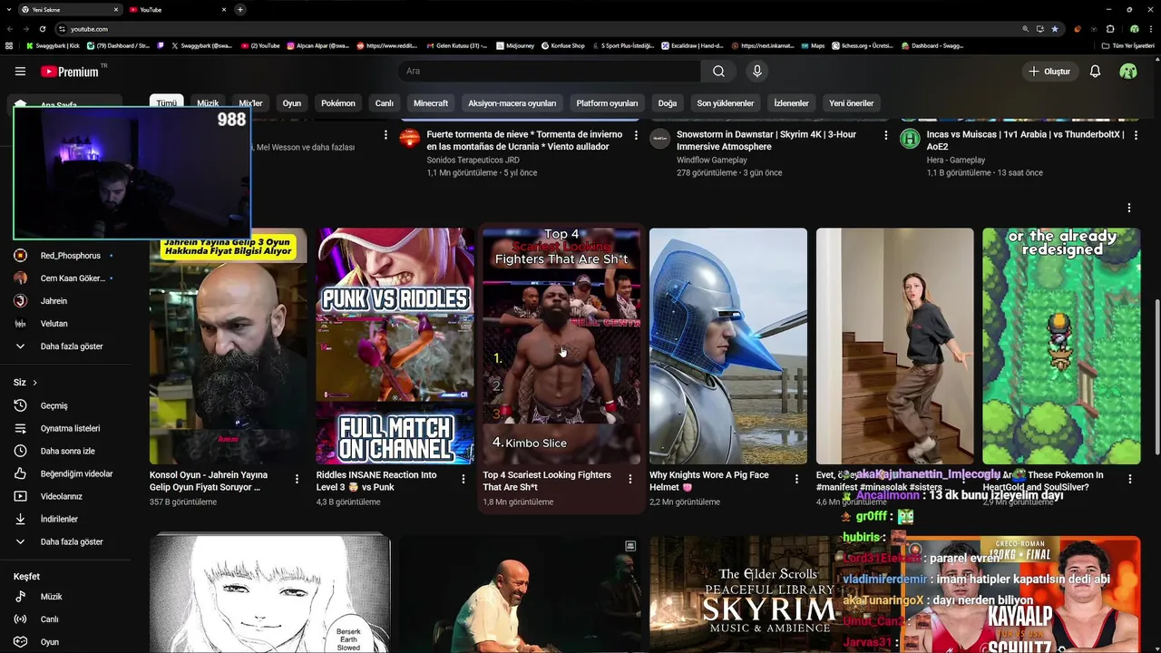Open options for Riddles INSANE Reaction short
The height and width of the screenshot is (653, 1161).
[x=463, y=479]
